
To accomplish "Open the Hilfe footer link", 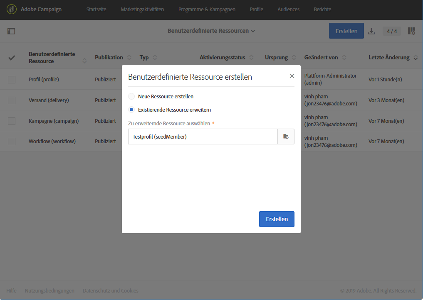I will (11, 290).
